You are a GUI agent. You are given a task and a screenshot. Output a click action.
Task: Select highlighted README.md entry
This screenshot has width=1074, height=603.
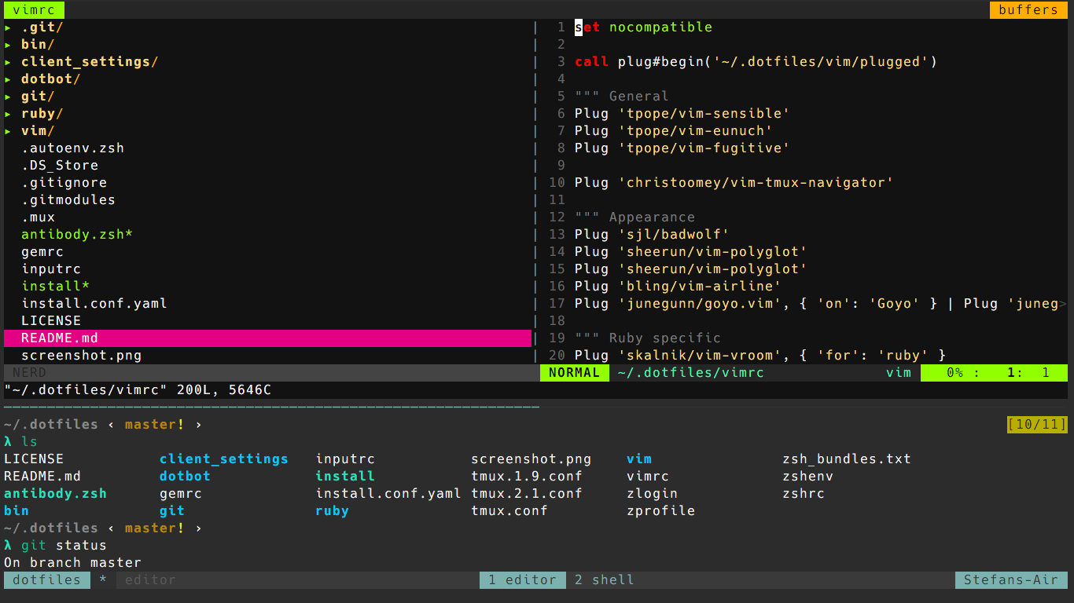click(267, 338)
